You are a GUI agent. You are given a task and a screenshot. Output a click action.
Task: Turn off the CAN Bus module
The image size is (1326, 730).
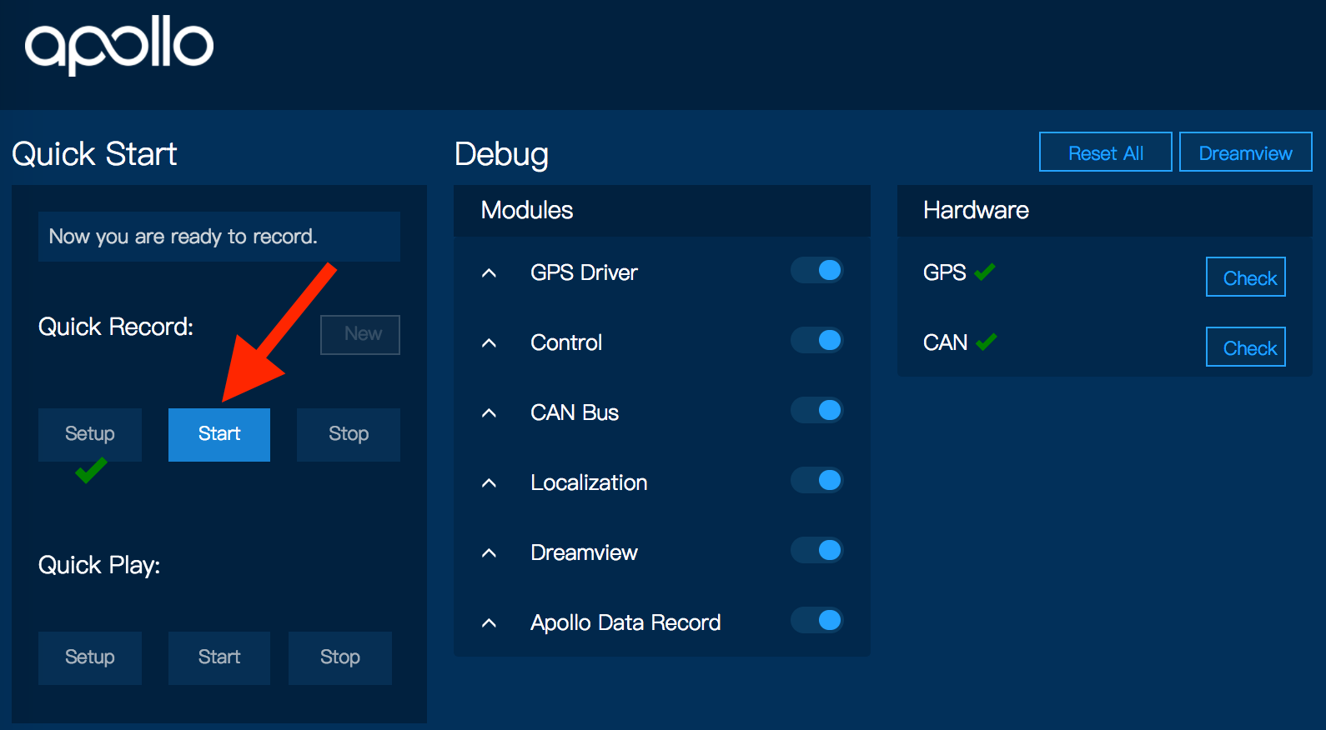point(817,410)
